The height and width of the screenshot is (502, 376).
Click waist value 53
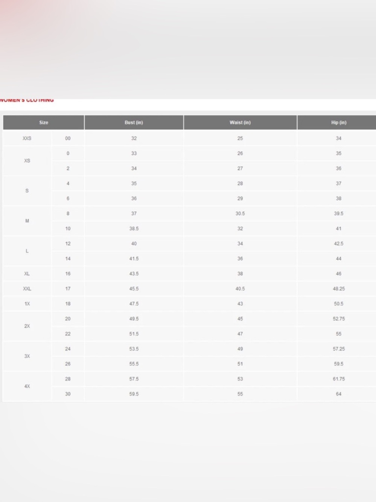tap(240, 379)
